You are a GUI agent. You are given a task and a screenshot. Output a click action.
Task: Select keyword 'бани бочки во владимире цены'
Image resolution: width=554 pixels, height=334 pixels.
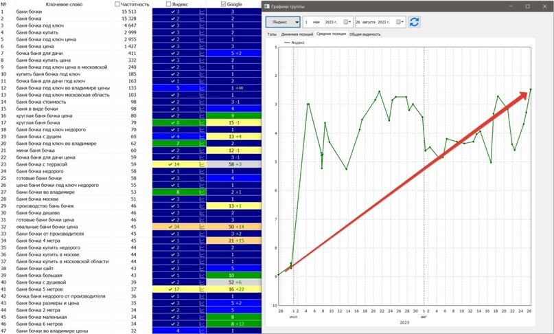click(52, 331)
